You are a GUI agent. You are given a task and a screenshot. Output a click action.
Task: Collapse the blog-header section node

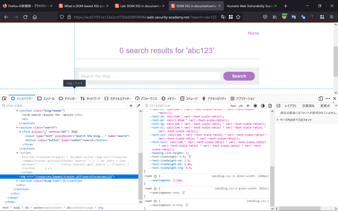click(17, 111)
